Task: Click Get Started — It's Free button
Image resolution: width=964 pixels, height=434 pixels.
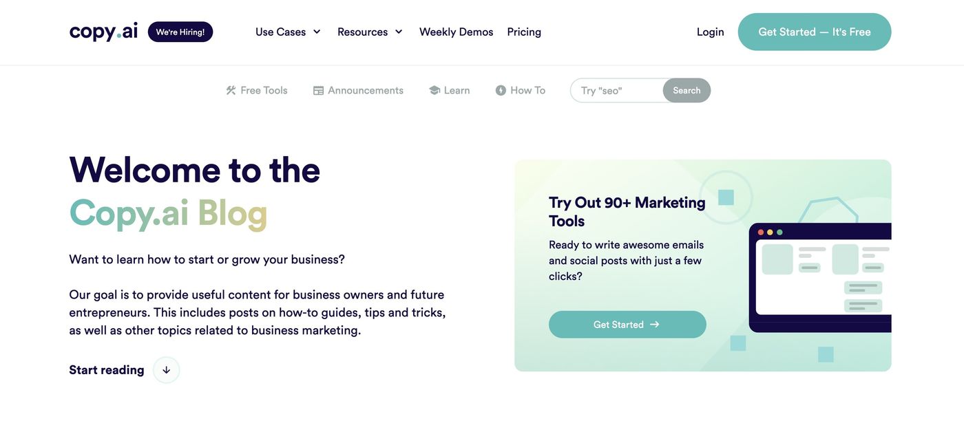Action: (815, 32)
